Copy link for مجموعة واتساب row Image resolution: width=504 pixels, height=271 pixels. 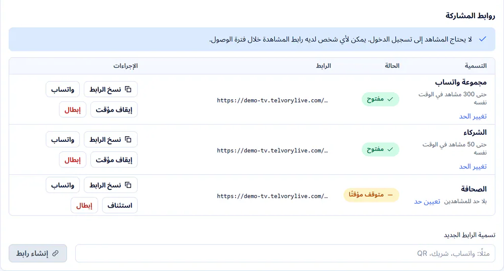pyautogui.click(x=111, y=89)
